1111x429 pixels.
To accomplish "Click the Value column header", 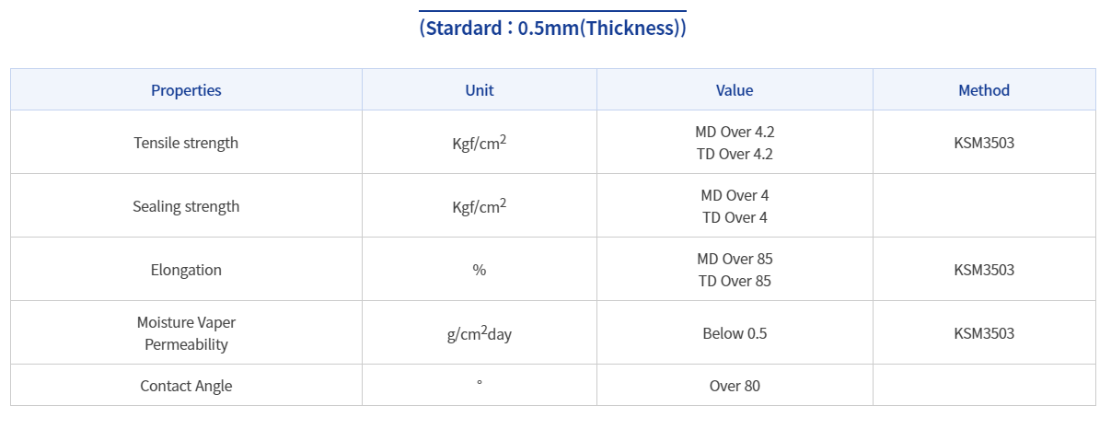I will coord(735,90).
